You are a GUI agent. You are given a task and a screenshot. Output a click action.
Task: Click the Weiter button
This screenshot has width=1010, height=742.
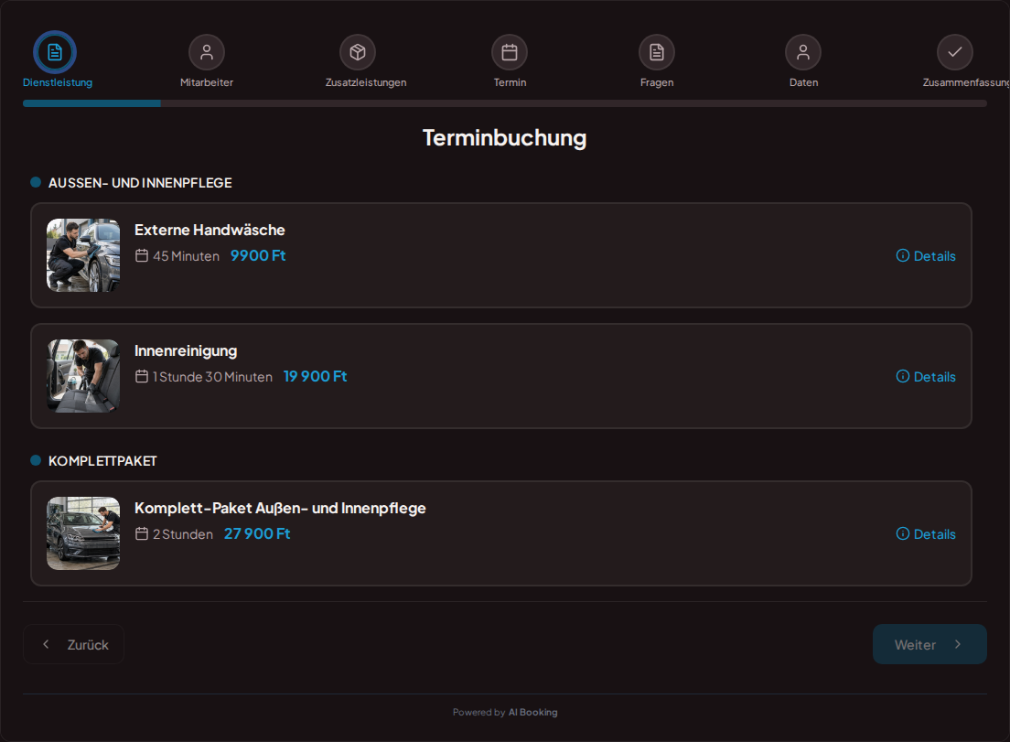tap(929, 644)
